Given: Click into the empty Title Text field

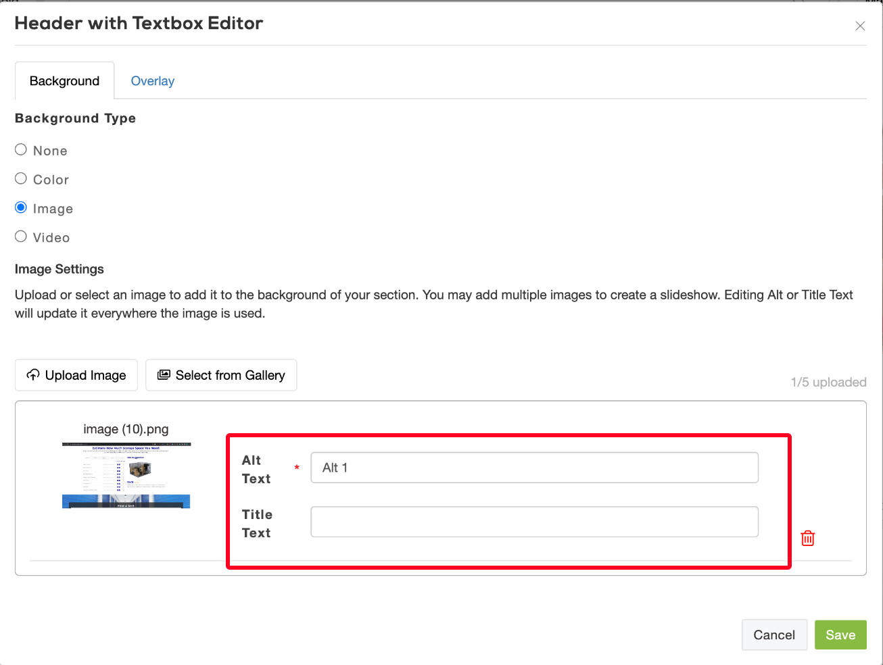Looking at the screenshot, I should tap(534, 522).
